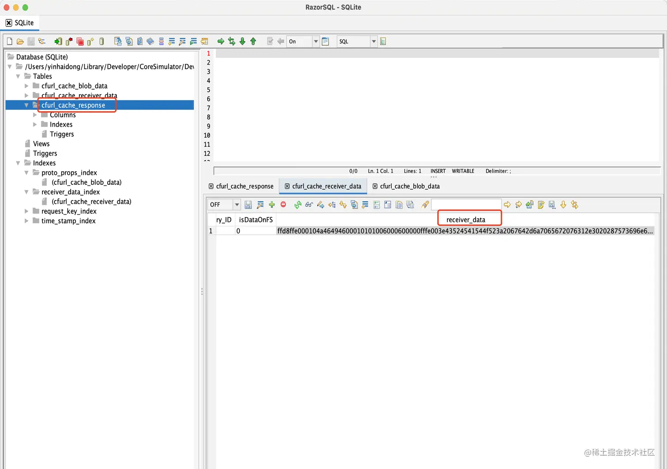This screenshot has width=667, height=469.
Task: Click the new blank file icon
Action: point(9,41)
